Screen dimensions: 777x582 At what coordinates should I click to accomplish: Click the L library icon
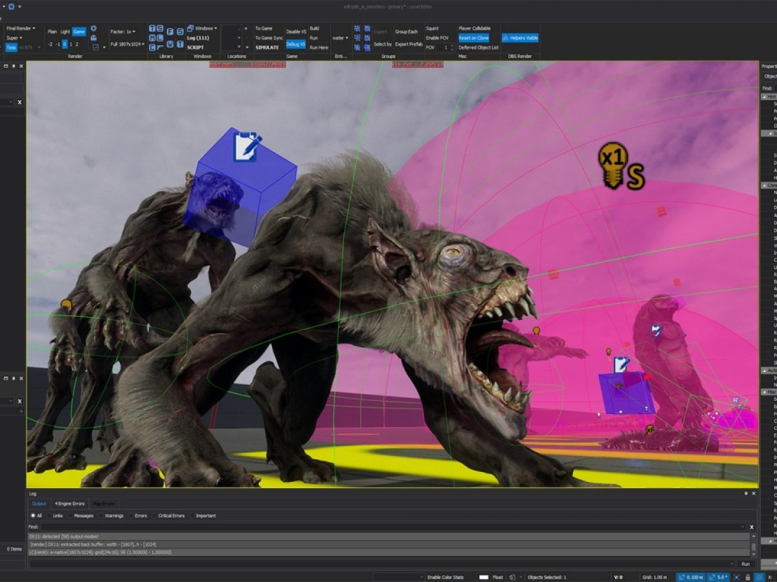pos(160,38)
